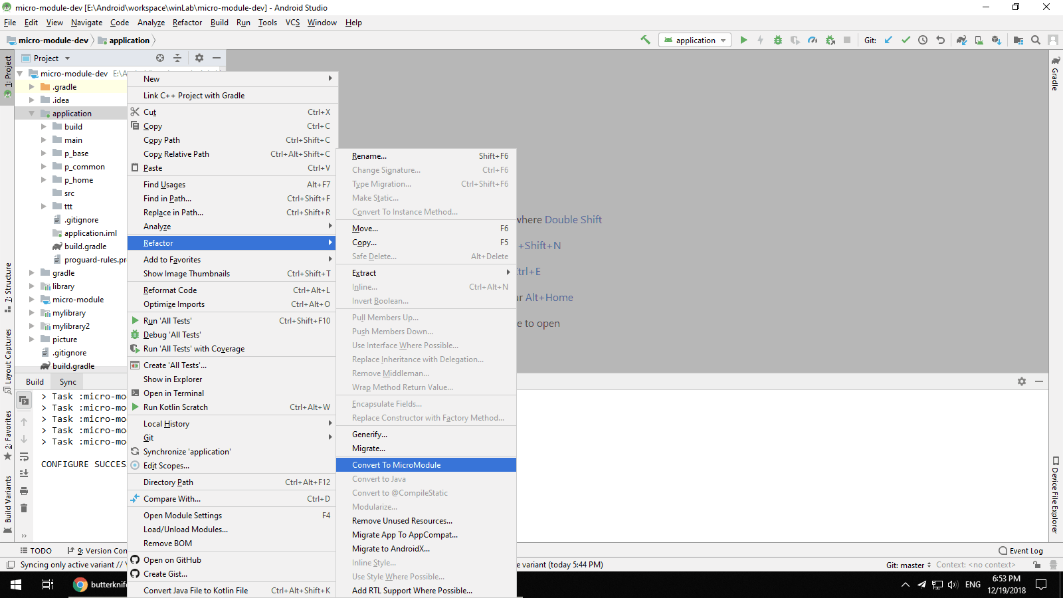1063x598 pixels.
Task: Select Convert To MicroModule menu entry
Action: (396, 465)
